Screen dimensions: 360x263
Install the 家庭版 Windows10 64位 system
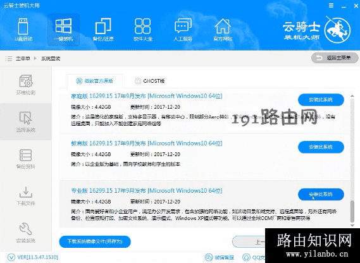pyautogui.click(x=321, y=100)
